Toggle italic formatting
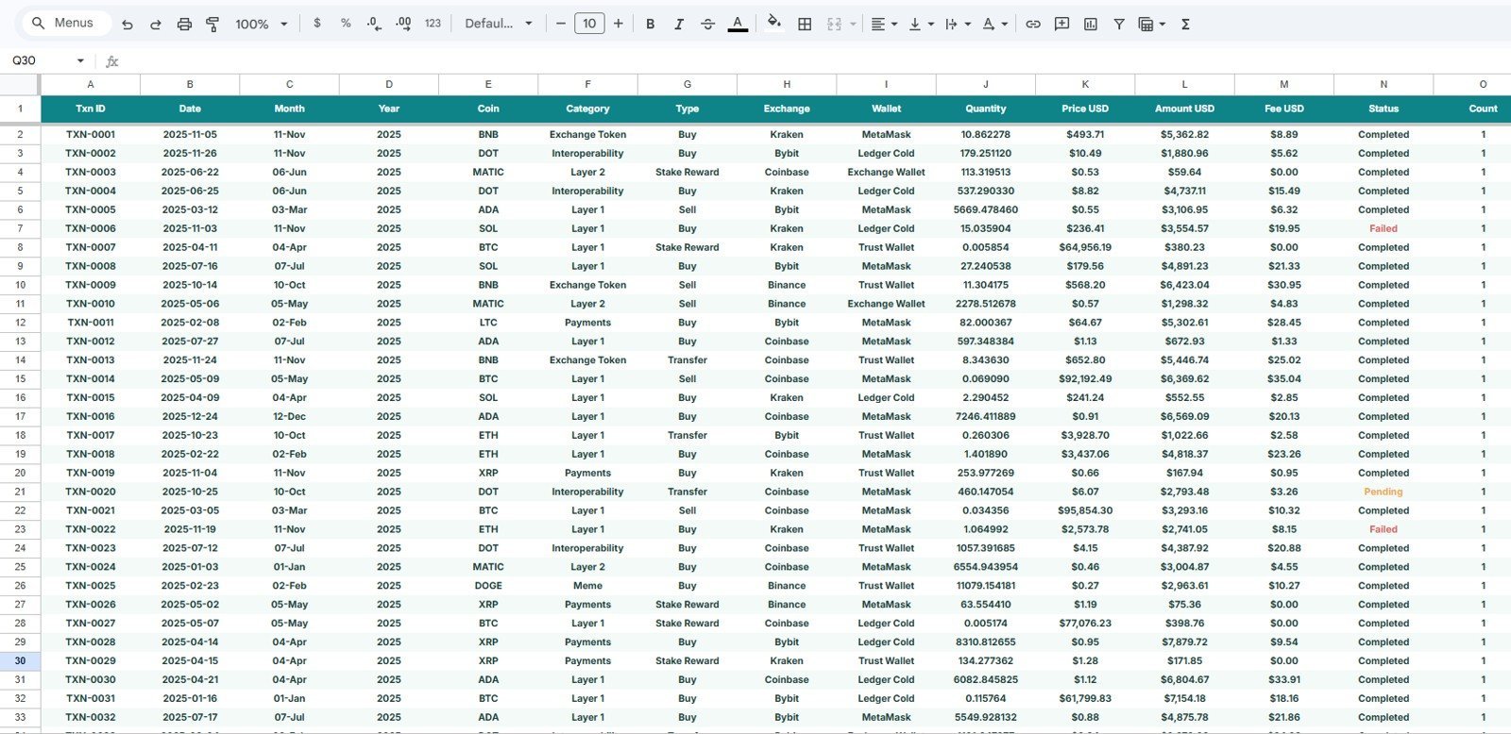This screenshot has height=734, width=1511. coord(679,24)
